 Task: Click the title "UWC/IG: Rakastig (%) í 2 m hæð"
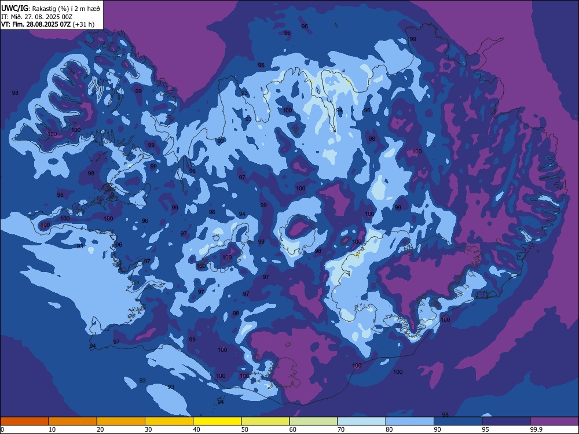tap(50, 9)
